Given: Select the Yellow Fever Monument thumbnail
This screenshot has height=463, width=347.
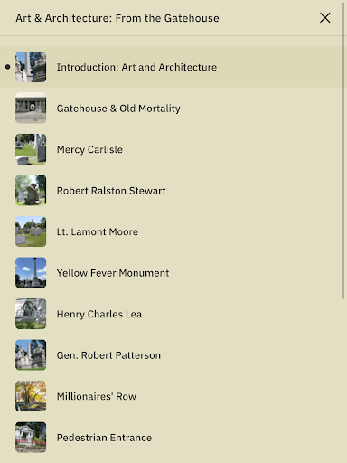Looking at the screenshot, I should point(31,273).
